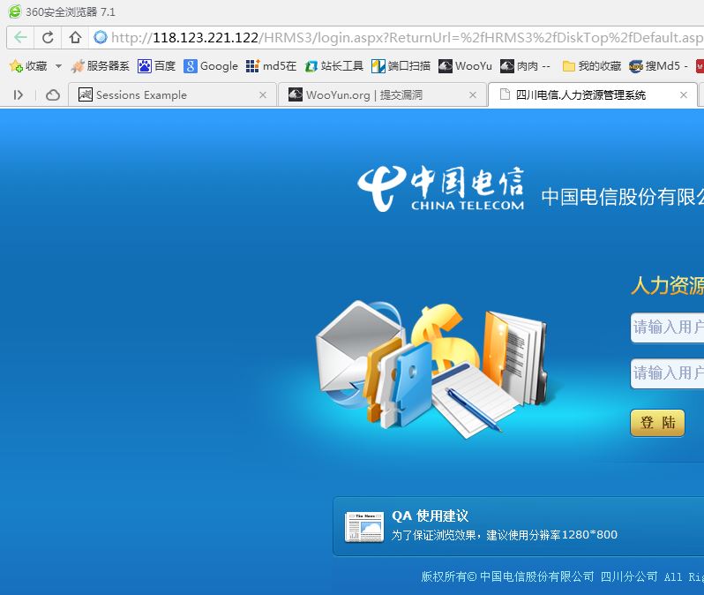The height and width of the screenshot is (595, 704).
Task: Open the 肉肉 bookmark
Action: point(525,66)
